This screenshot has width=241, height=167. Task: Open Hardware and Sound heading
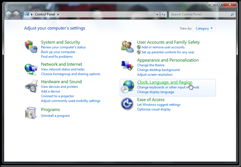click(61, 82)
